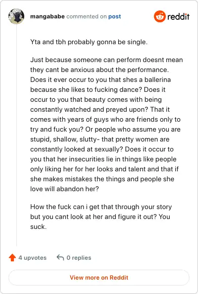
Task: Click the word "ballerina" in the comment
Action: 157,79
